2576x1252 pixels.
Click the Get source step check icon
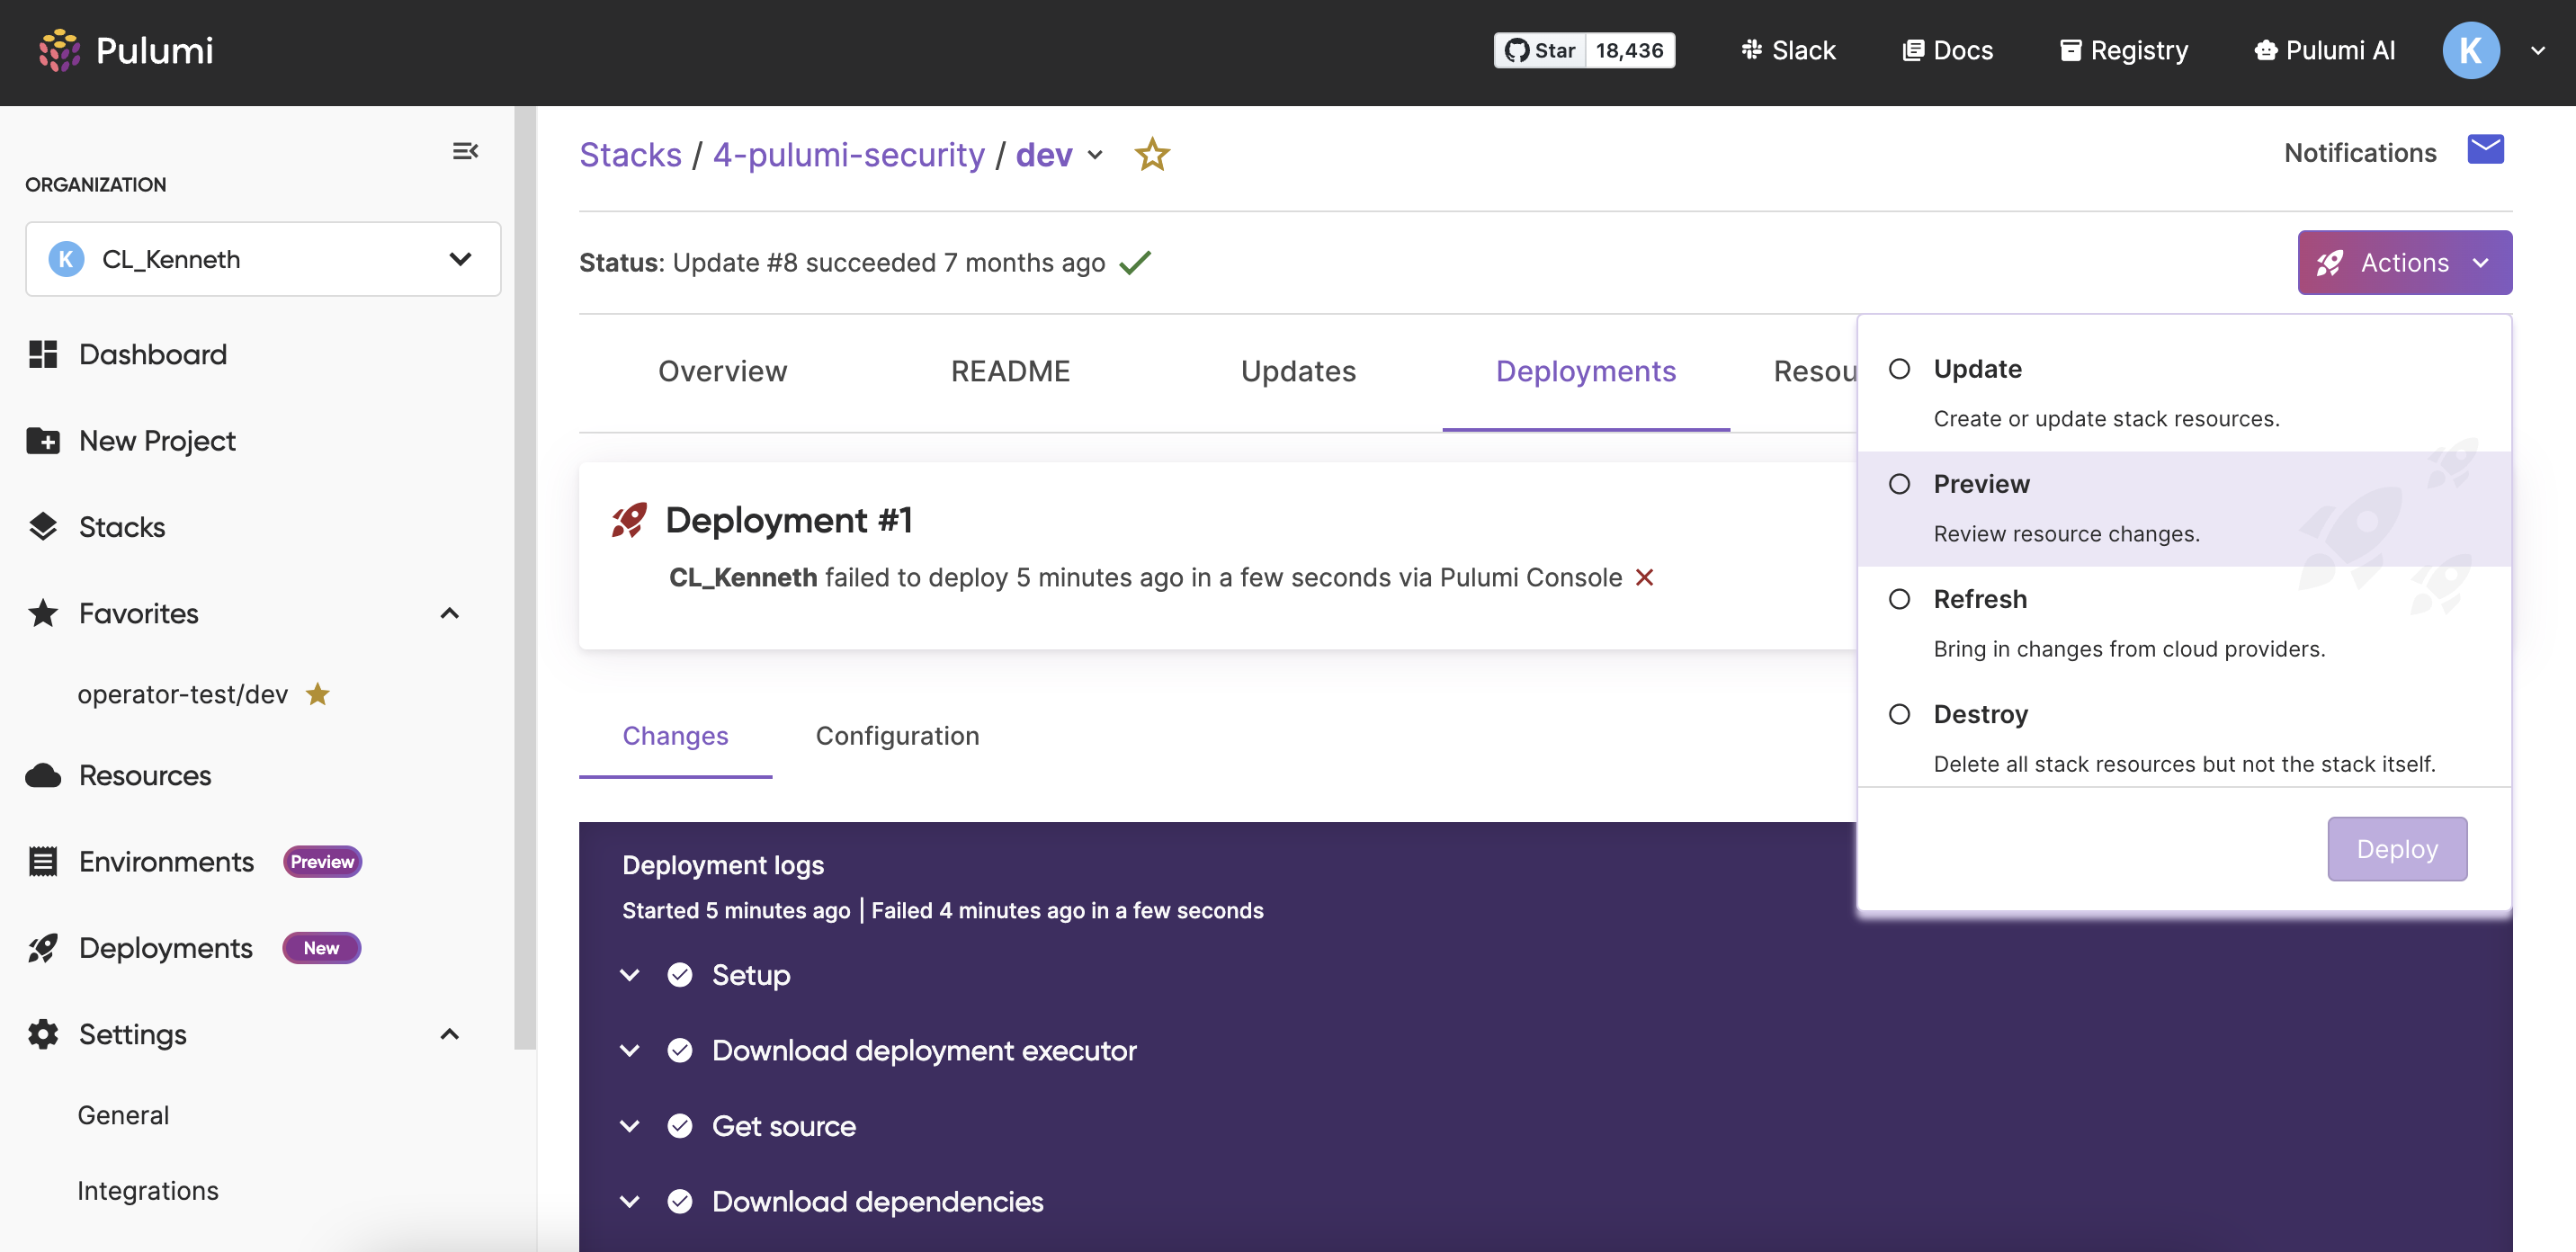[680, 1126]
